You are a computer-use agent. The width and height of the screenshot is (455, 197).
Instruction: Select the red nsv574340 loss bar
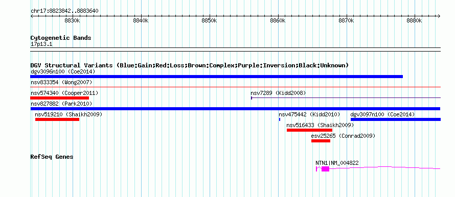(59, 98)
